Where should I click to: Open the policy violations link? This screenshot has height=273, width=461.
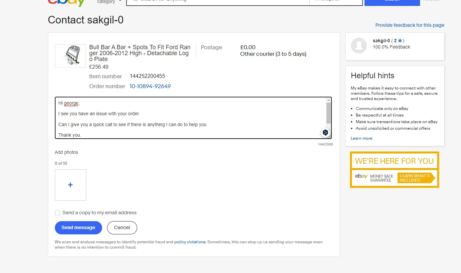[x=190, y=242]
